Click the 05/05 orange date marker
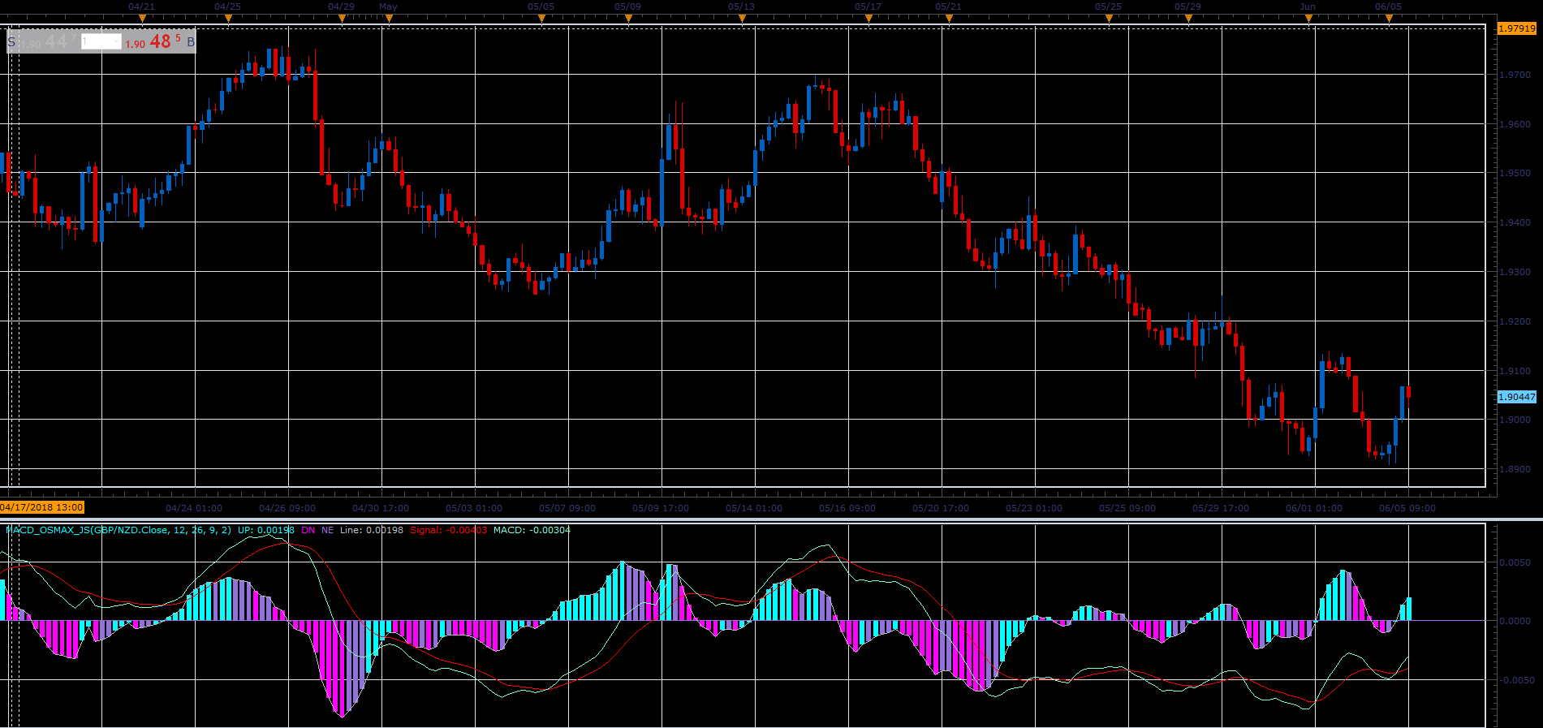Viewport: 1543px width, 728px height. (541, 18)
